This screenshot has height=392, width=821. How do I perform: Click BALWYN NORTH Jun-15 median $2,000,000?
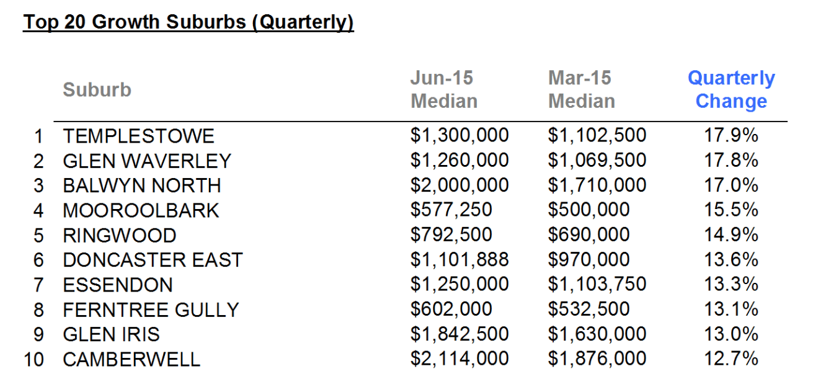(459, 185)
